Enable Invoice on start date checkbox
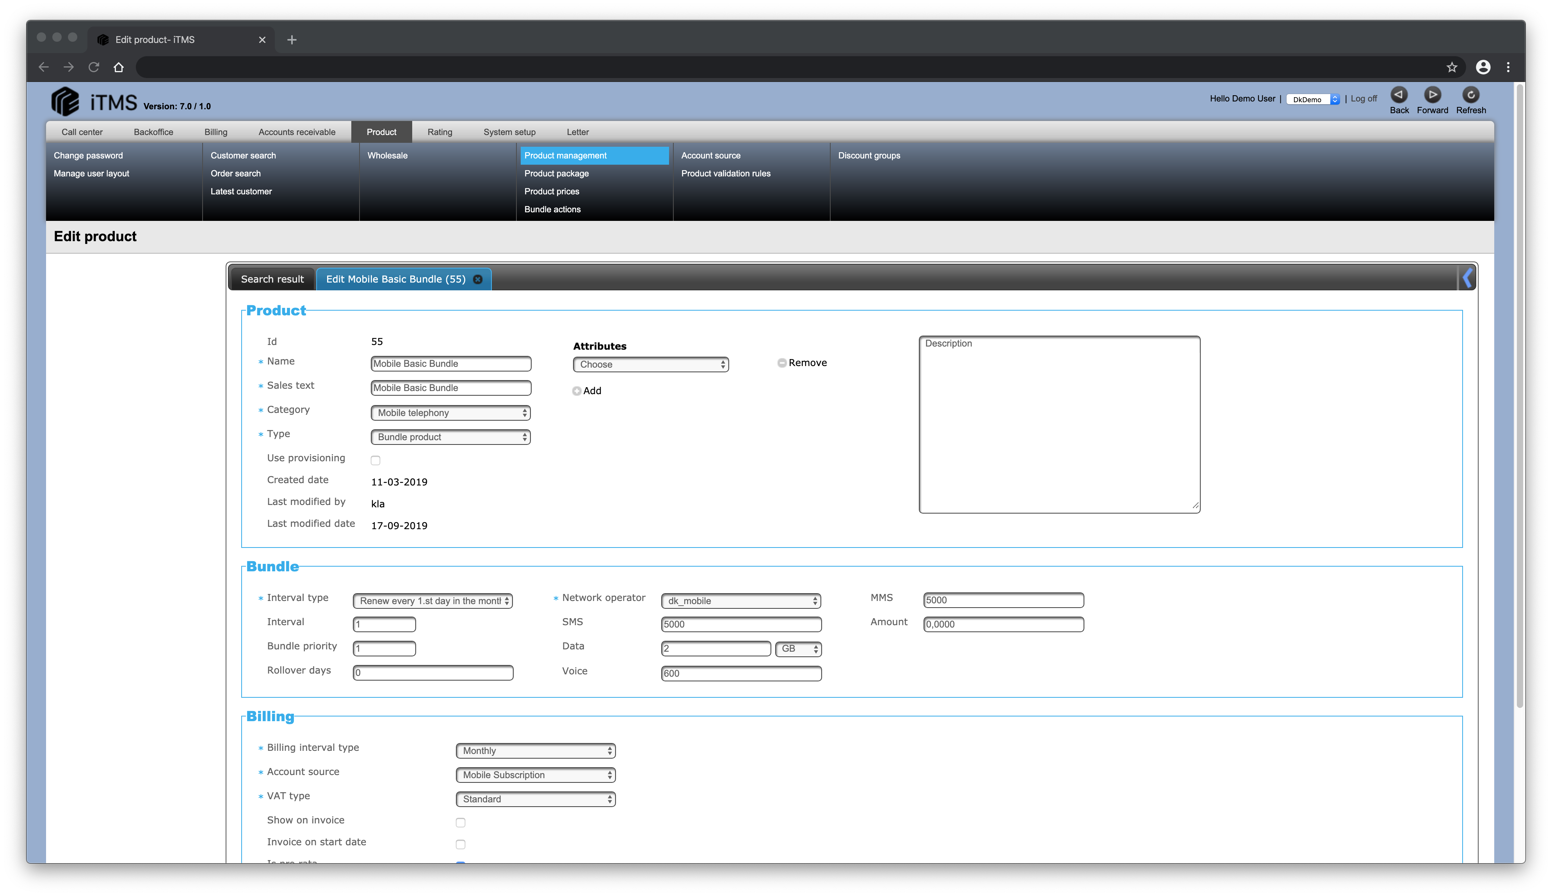 tap(460, 844)
